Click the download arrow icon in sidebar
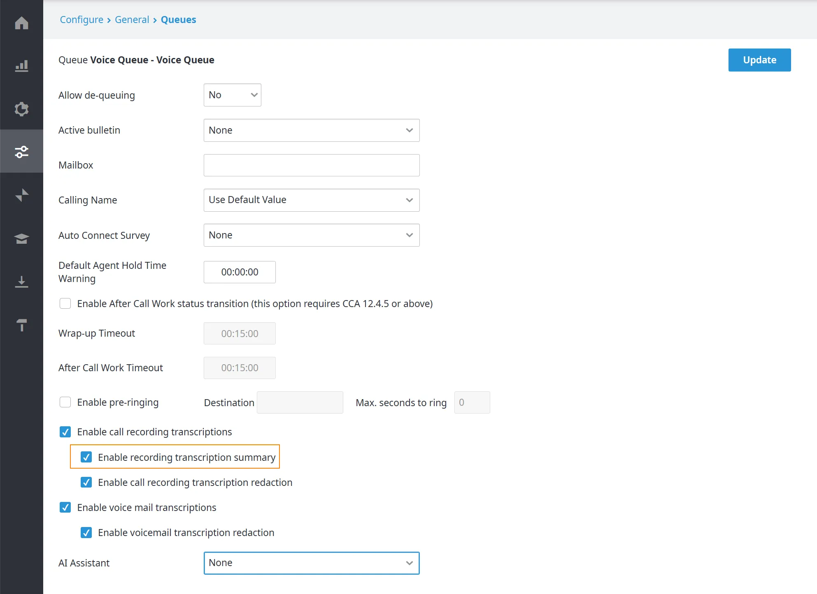 21,282
